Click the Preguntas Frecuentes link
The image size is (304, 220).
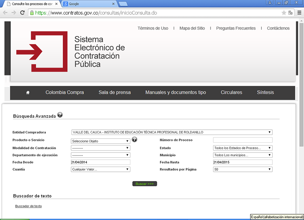pyautogui.click(x=236, y=28)
